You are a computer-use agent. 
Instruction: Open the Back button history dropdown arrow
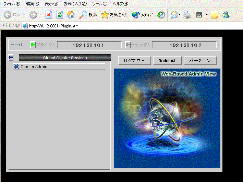click(24, 15)
